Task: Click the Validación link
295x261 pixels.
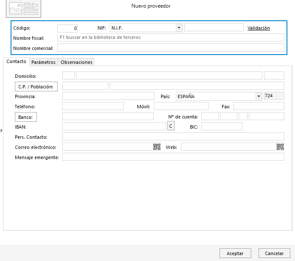Action: tap(259, 28)
